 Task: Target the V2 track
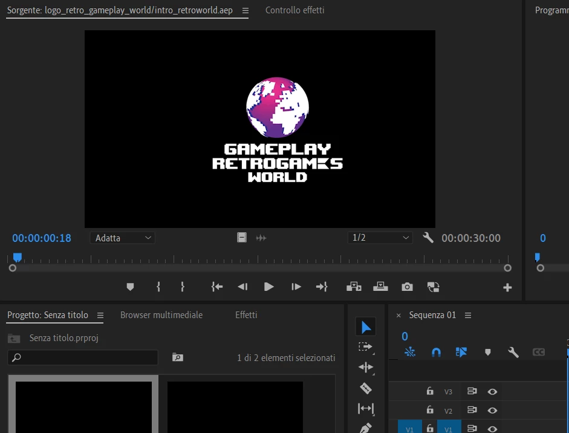[x=449, y=411]
